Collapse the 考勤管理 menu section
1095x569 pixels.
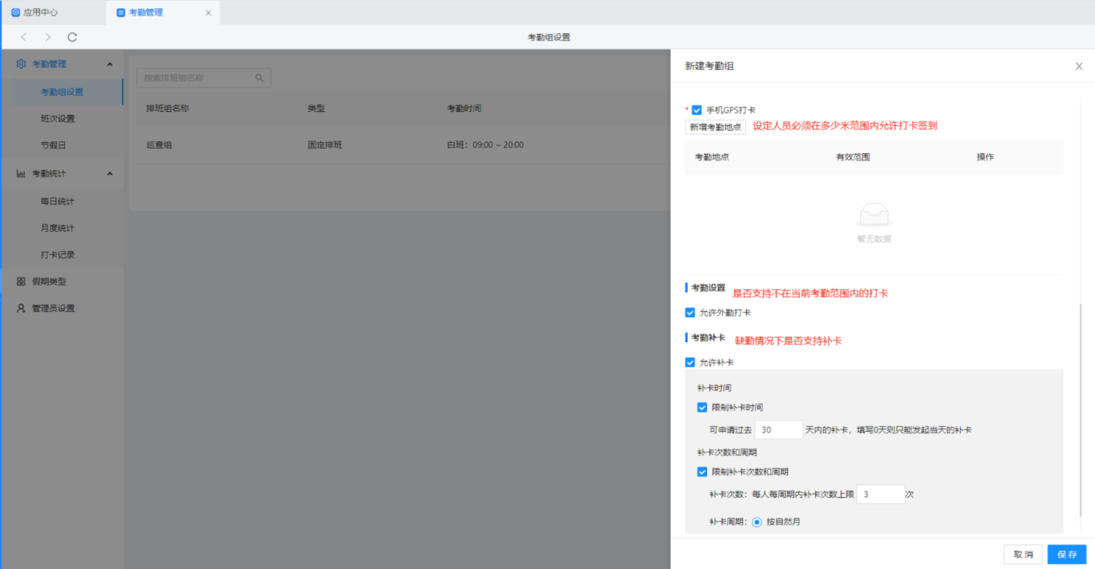(x=110, y=64)
